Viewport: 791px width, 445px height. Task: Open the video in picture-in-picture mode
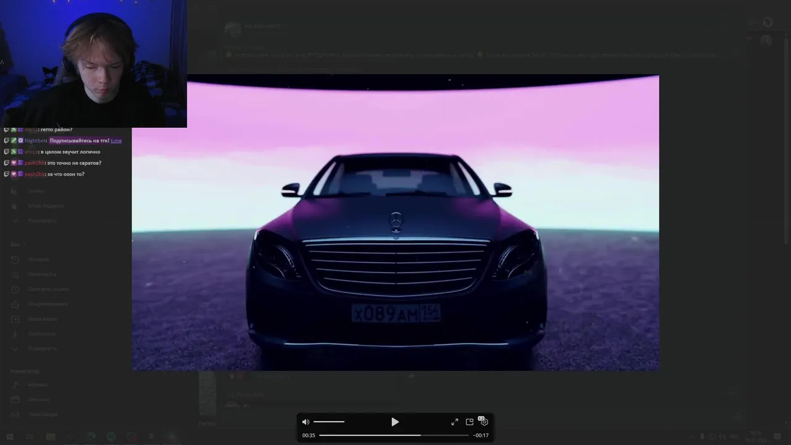pyautogui.click(x=470, y=422)
